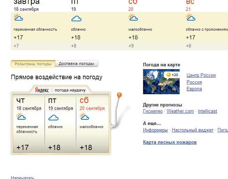Click the red сб heading in slot machine
Viewport: 228px width, 179px height.
[84, 100]
